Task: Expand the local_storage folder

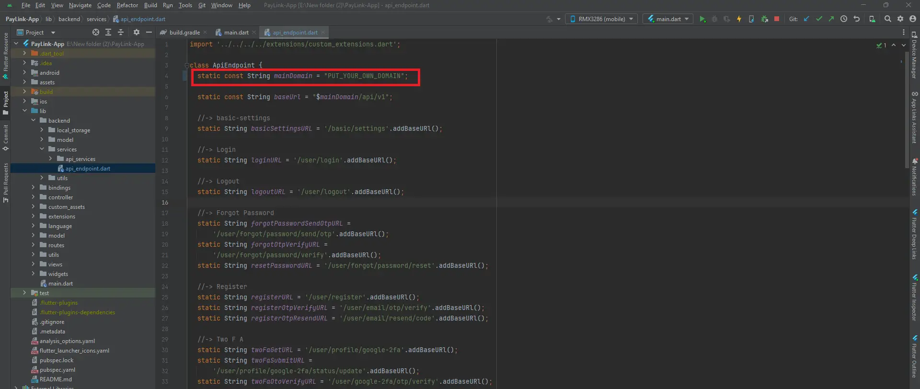Action: click(x=42, y=130)
